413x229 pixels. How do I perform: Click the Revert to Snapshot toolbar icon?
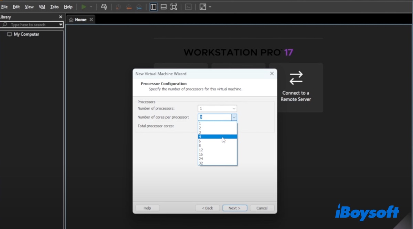click(x=128, y=7)
